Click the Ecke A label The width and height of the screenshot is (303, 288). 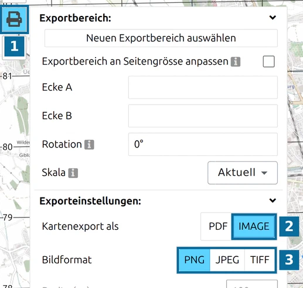click(x=57, y=87)
